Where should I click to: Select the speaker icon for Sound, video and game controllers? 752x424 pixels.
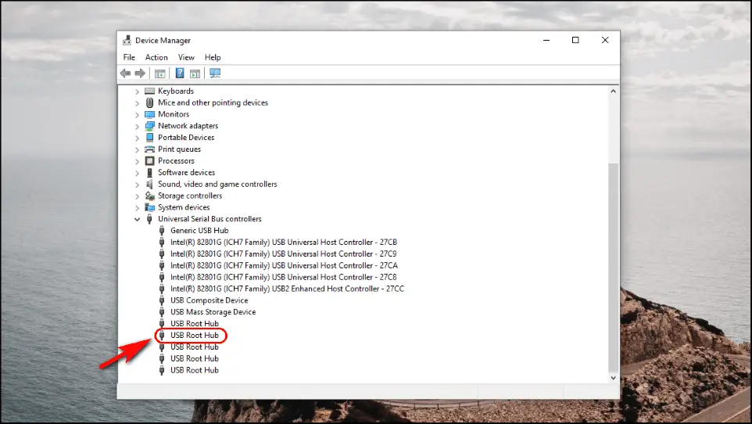tap(149, 184)
